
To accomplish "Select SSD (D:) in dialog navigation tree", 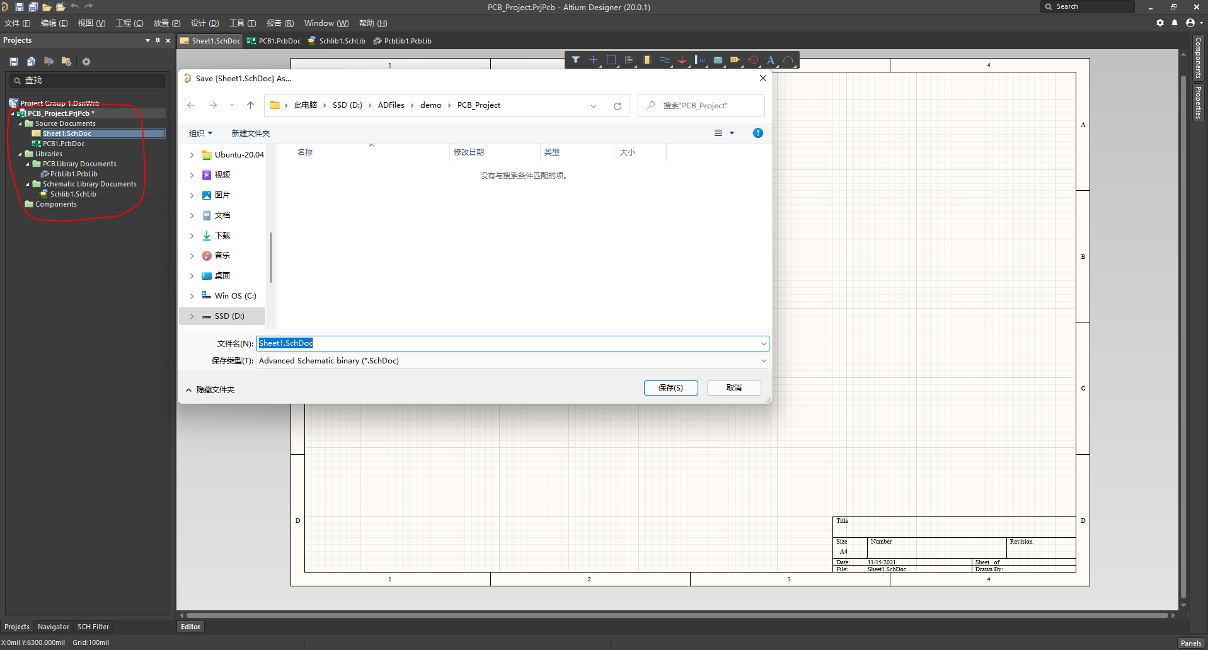I will click(x=222, y=316).
